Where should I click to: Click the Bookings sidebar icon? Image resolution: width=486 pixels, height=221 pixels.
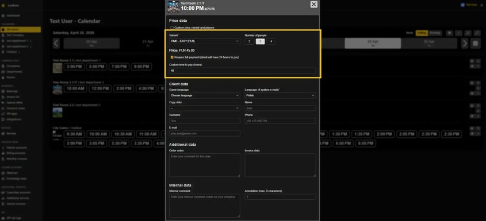coord(3,91)
